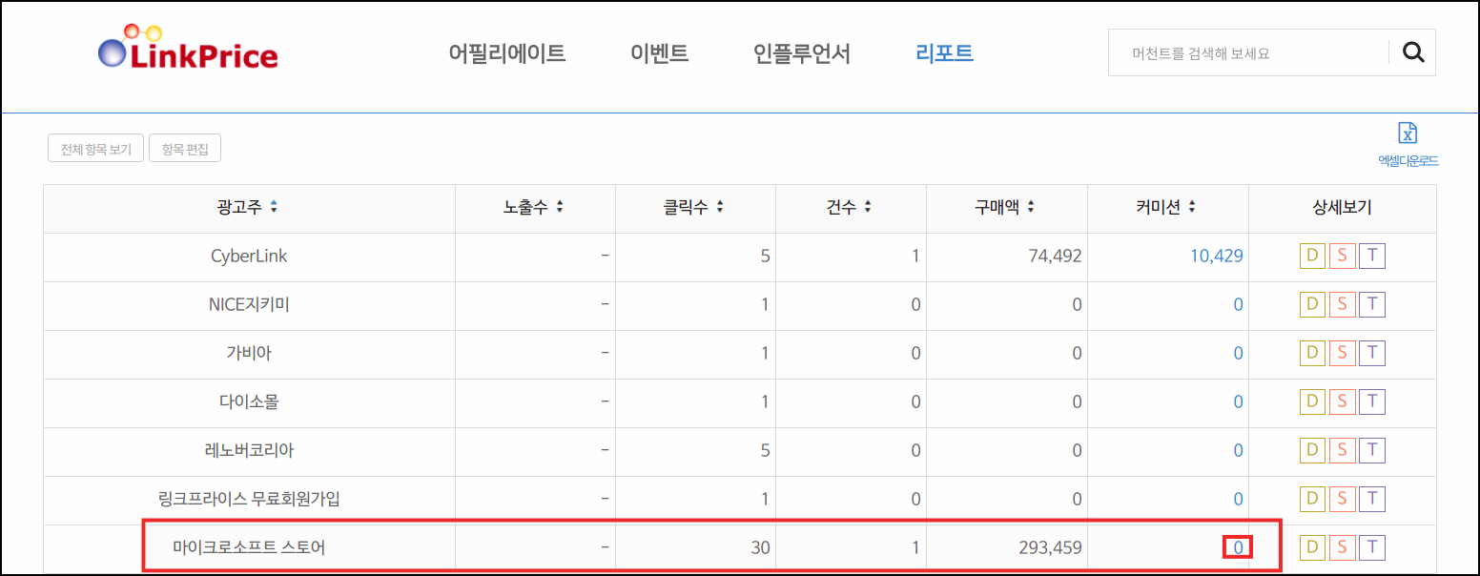Open the 리포트 menu
The image size is (1480, 576).
pos(944,53)
